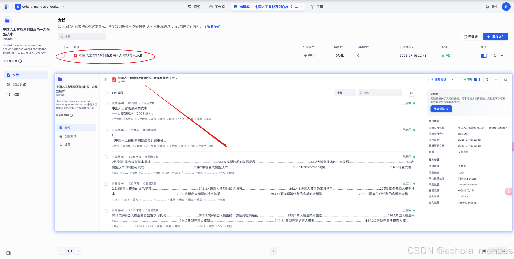
Task: Check the checkbox for 分段-02
Action: [106, 130]
